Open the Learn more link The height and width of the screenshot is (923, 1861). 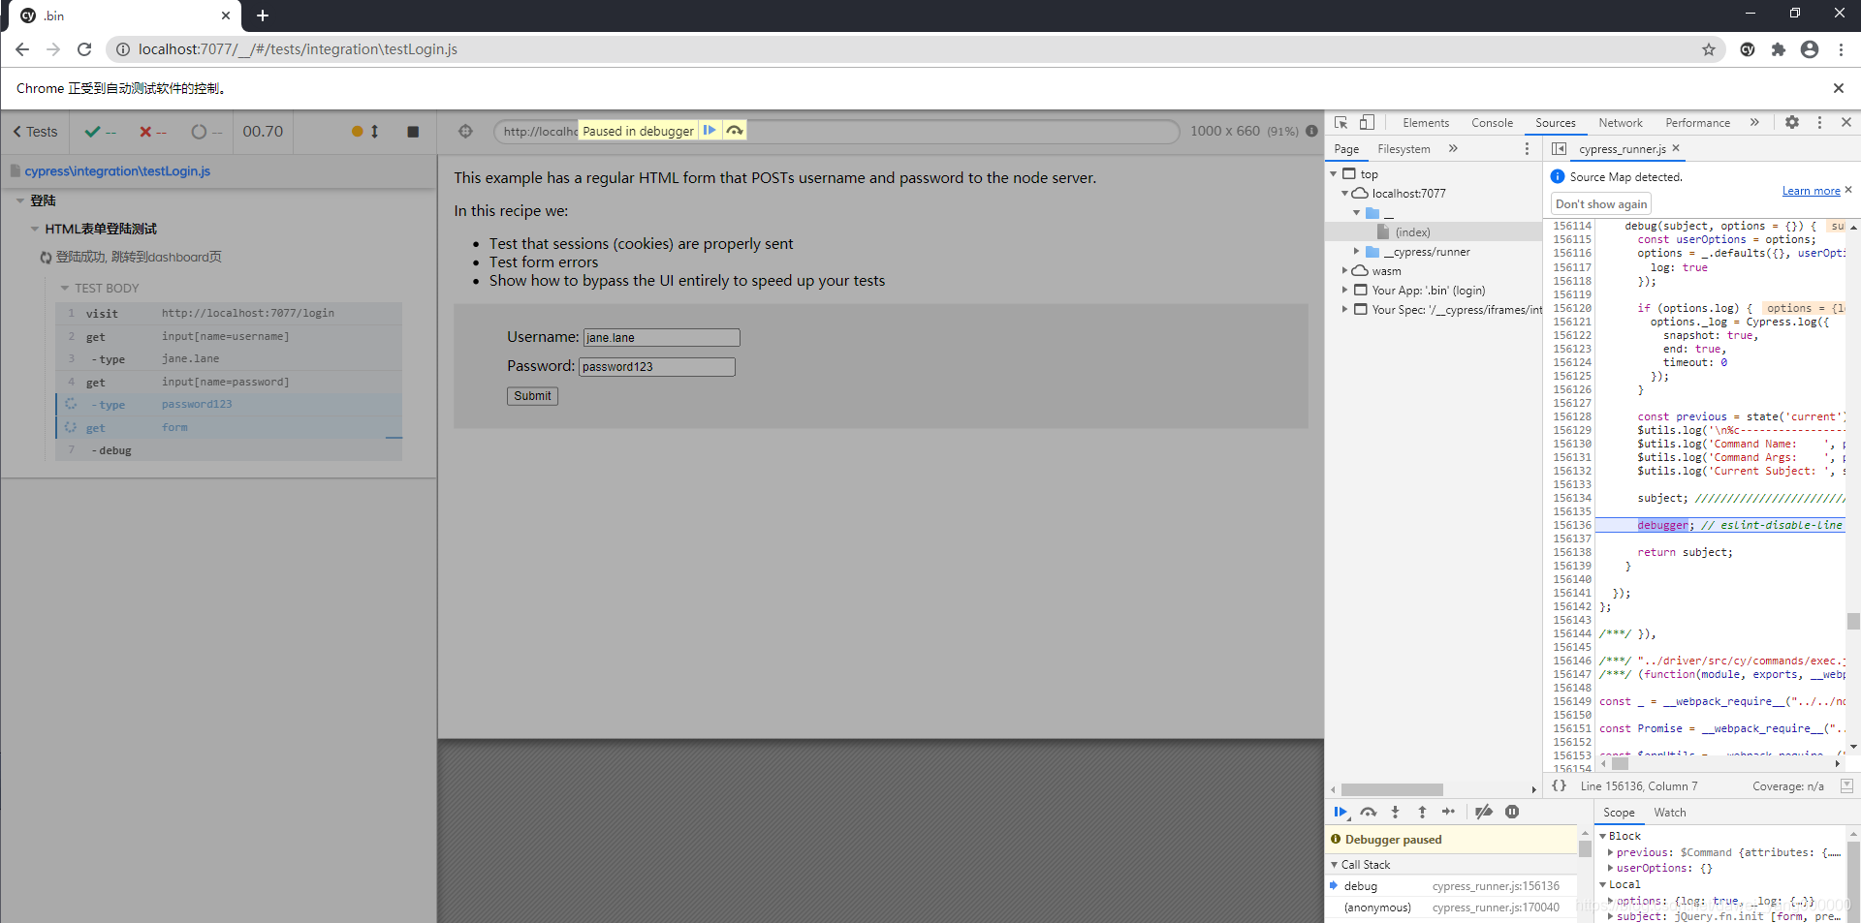(1811, 191)
